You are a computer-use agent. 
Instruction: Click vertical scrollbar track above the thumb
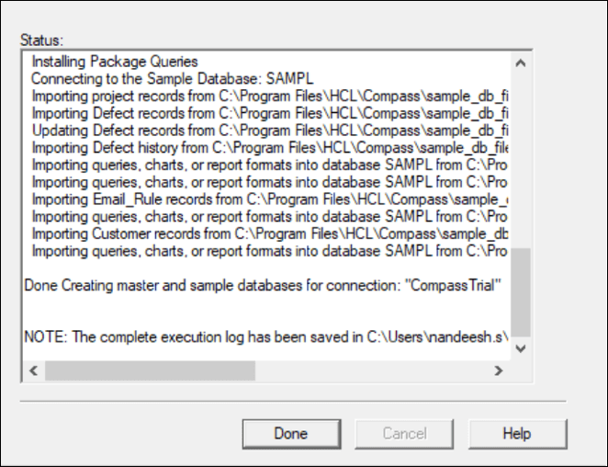coord(521,160)
